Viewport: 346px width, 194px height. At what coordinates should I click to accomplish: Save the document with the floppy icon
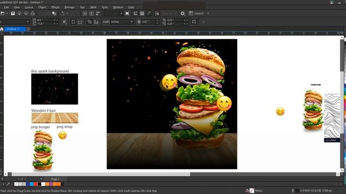pos(13,13)
